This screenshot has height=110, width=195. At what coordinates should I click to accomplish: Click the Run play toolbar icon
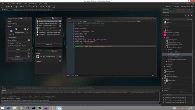pyautogui.click(x=24, y=7)
